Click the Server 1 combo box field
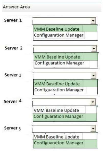The width and height of the screenshot is (103, 151). click(x=64, y=21)
